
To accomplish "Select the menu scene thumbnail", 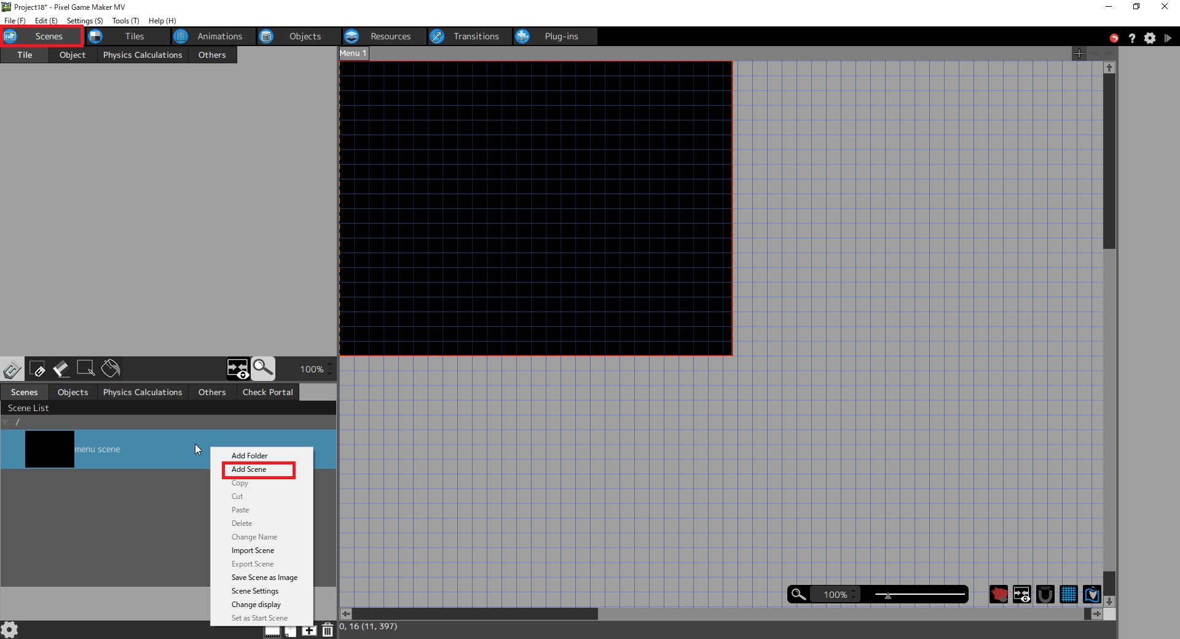I will coord(50,449).
